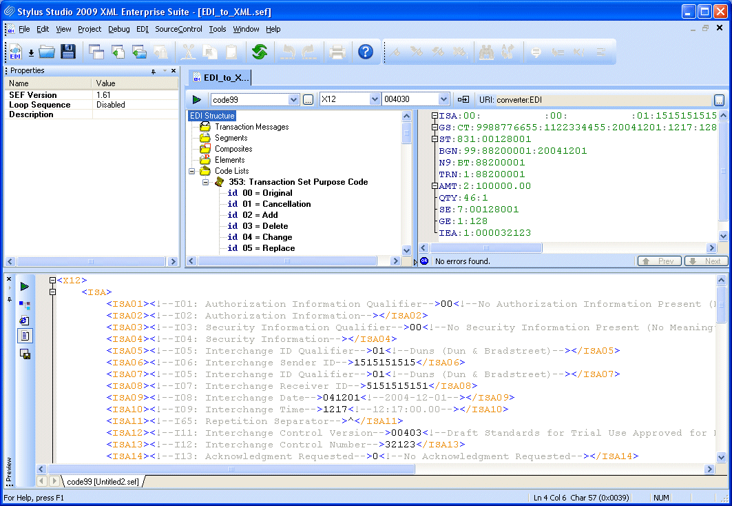Click the Preview pane green Run icon

point(25,286)
